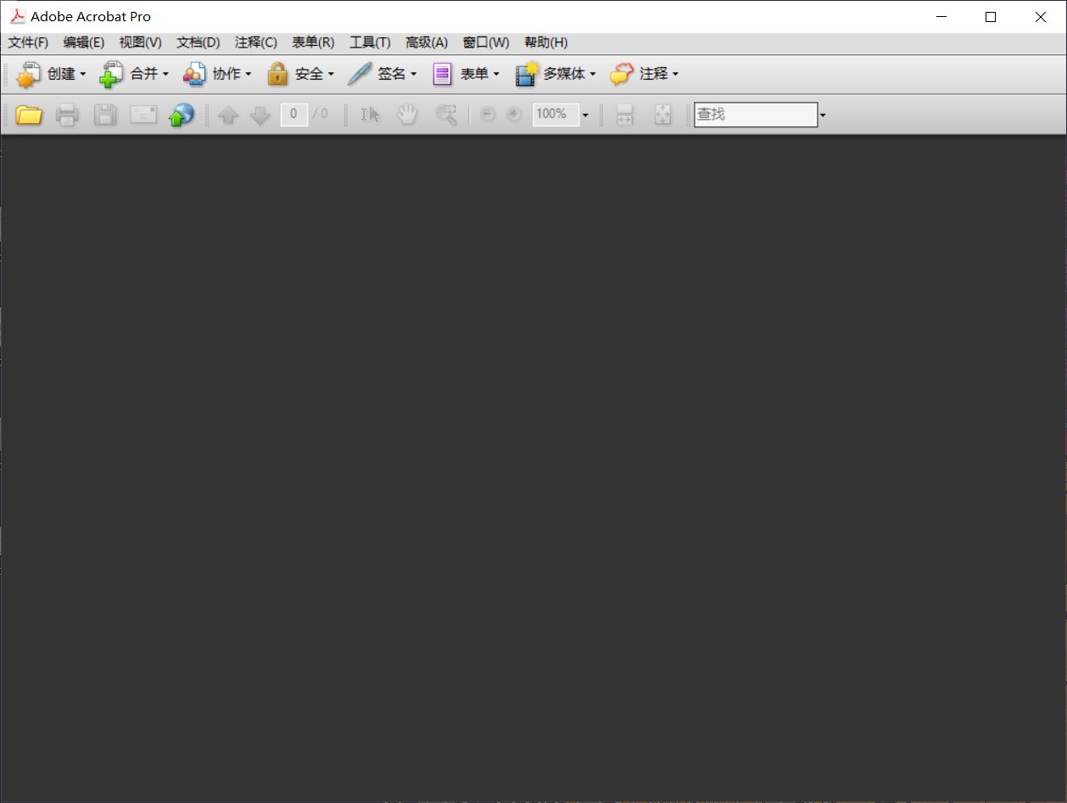
Task: Click in the 查找 search box
Action: point(756,115)
